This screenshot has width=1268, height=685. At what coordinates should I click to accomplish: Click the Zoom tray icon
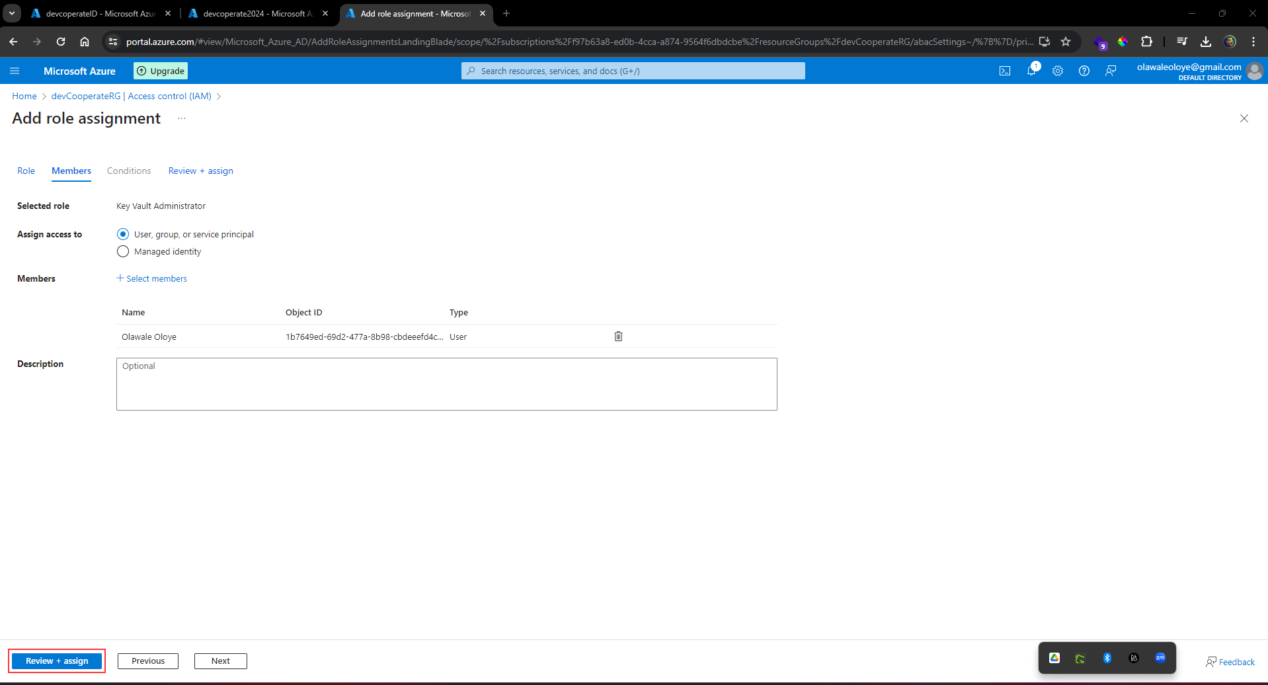[x=1160, y=658]
